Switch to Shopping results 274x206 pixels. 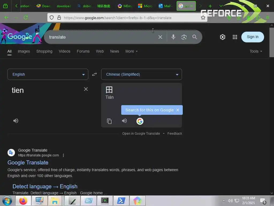click(44, 51)
